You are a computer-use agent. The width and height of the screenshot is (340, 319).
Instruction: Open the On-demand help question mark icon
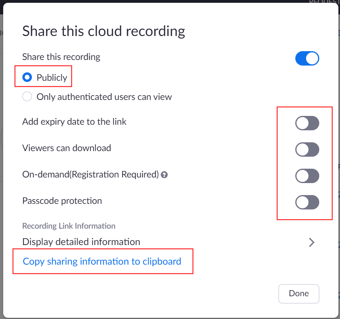pyautogui.click(x=164, y=175)
